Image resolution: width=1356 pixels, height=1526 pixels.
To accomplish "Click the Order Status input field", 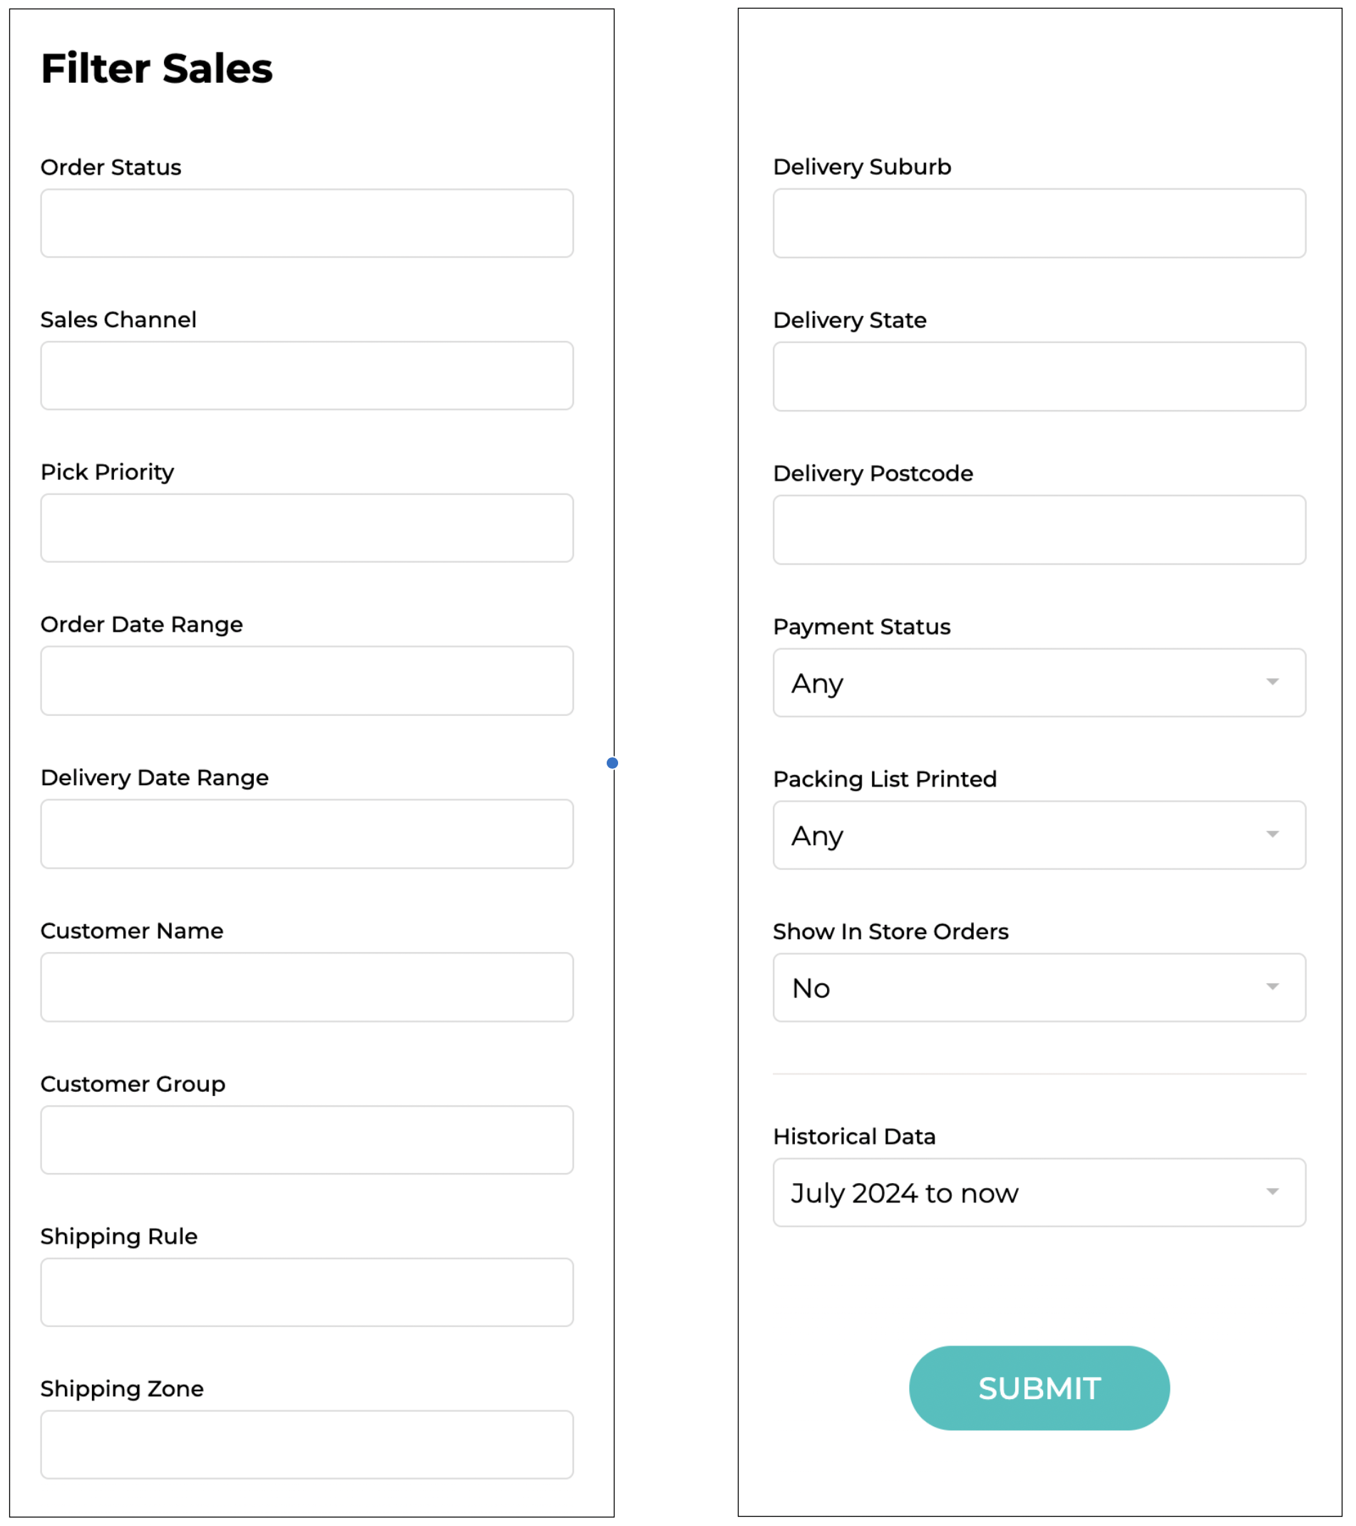I will click(x=307, y=223).
